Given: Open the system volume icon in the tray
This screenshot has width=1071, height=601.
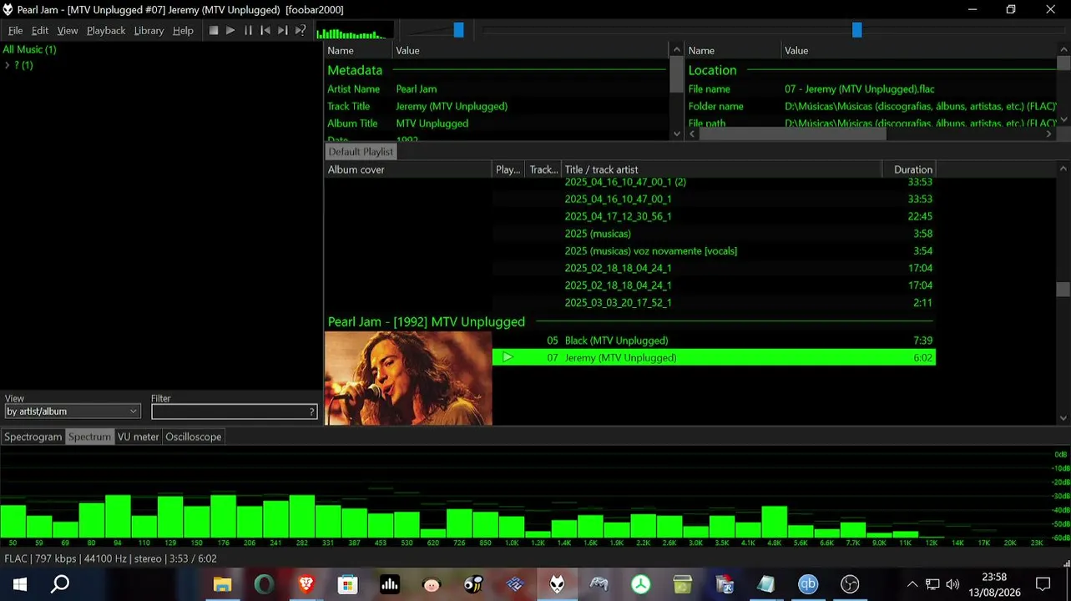Looking at the screenshot, I should click(x=952, y=584).
